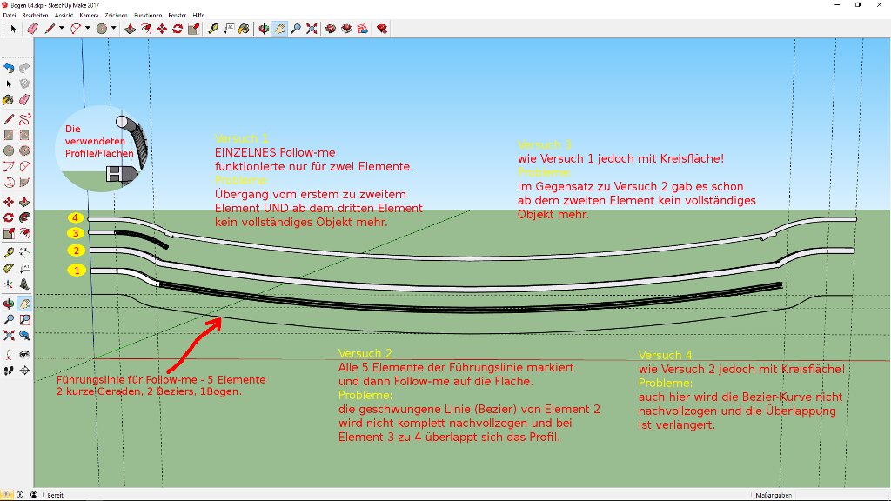Select the Zoom magnifier tool
Image resolution: width=891 pixels, height=501 pixels.
[x=296, y=29]
